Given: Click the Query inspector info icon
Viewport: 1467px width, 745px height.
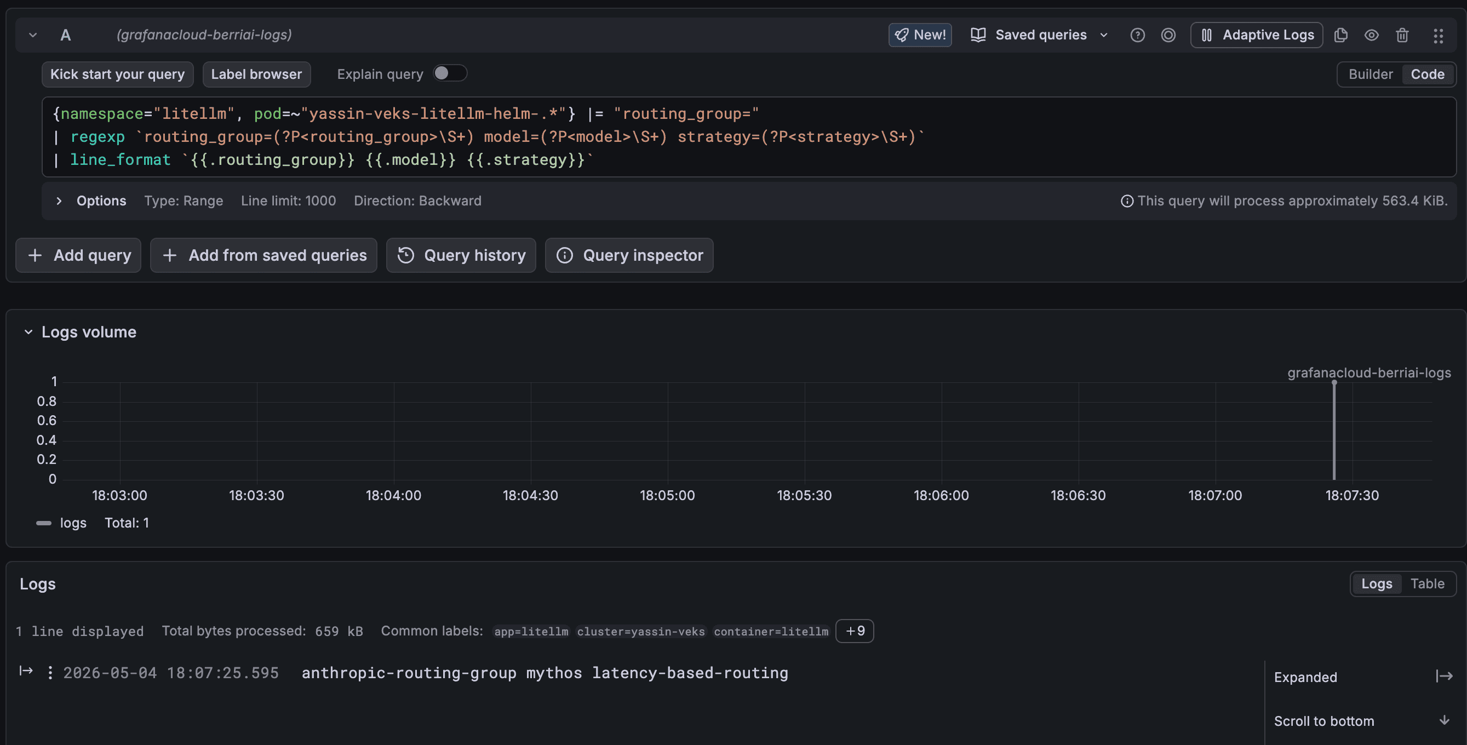Looking at the screenshot, I should click(564, 255).
